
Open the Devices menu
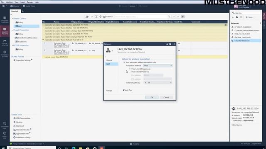pyautogui.click(x=30, y=2)
